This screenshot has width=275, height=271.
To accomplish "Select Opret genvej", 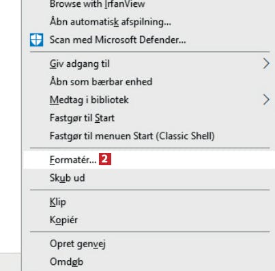I will (148, 244).
